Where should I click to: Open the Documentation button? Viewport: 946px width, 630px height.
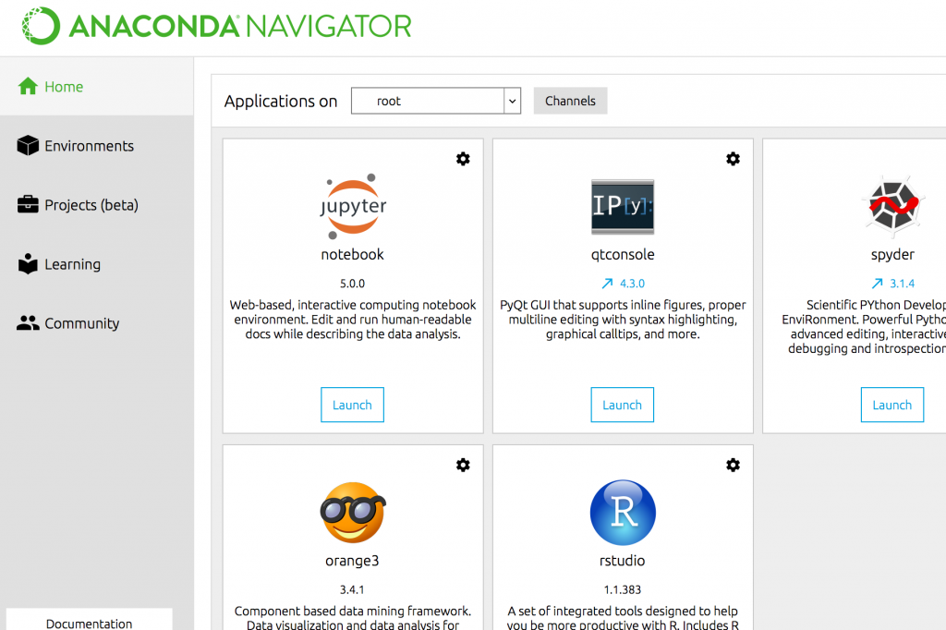click(90, 620)
